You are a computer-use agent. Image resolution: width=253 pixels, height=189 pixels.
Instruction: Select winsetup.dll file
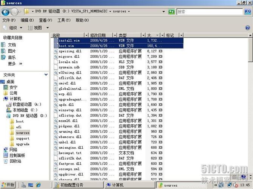(70, 110)
